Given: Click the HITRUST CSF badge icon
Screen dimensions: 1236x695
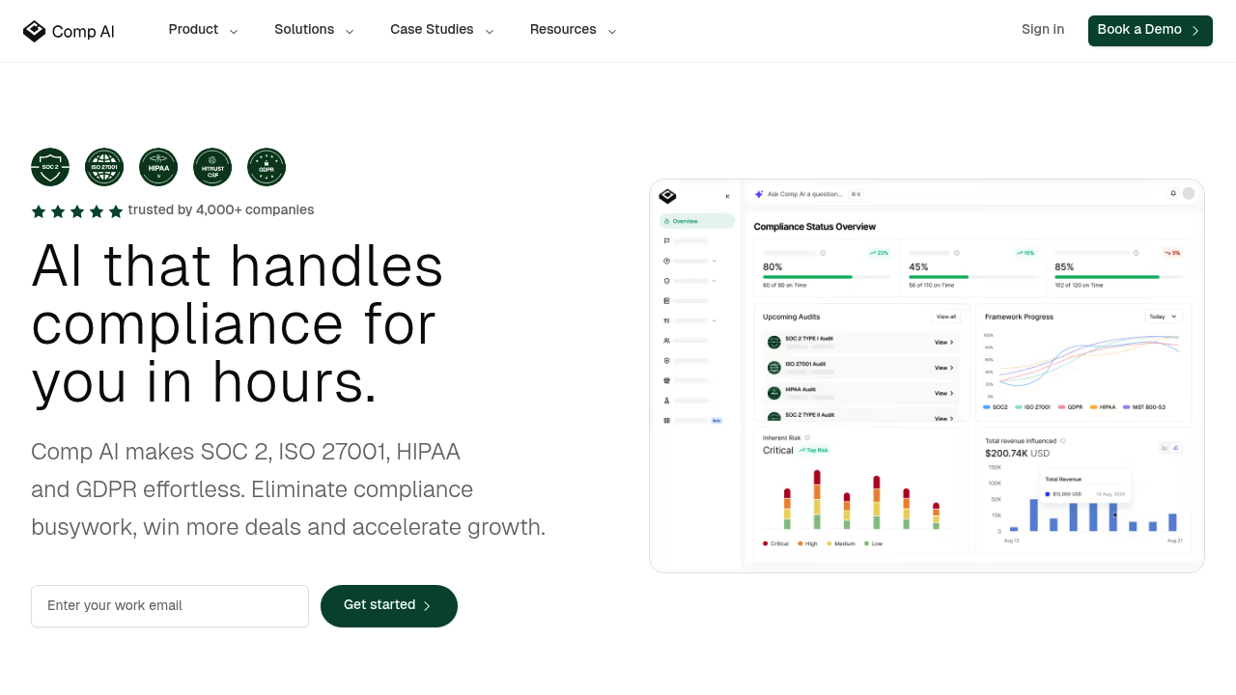Looking at the screenshot, I should tap(212, 167).
